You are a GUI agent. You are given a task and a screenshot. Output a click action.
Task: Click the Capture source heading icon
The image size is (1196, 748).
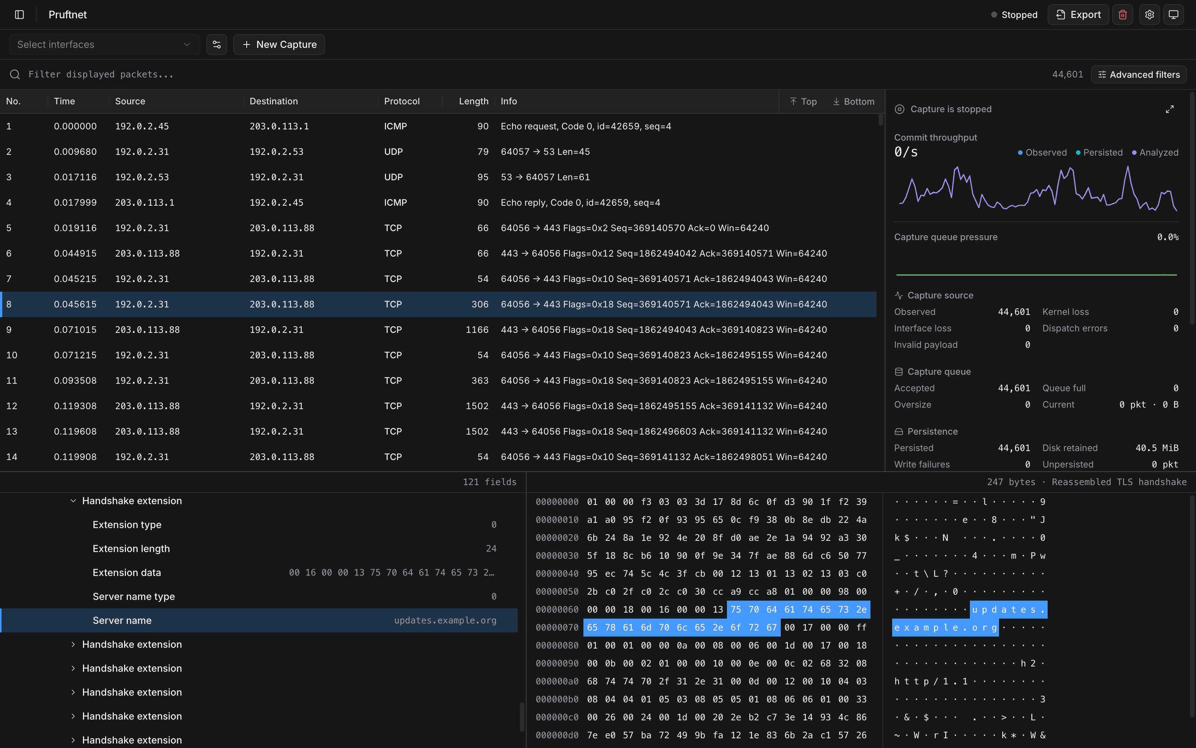[898, 295]
